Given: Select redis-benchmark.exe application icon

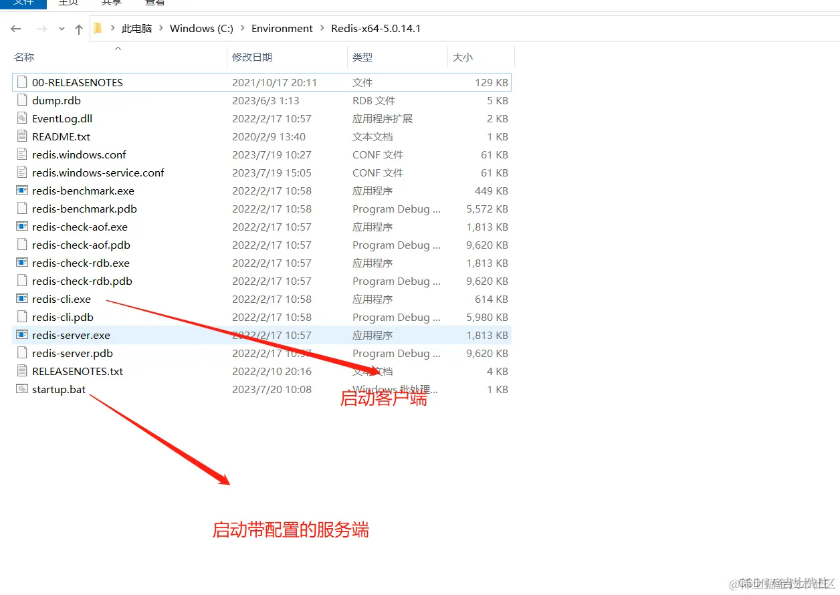Looking at the screenshot, I should coord(22,191).
